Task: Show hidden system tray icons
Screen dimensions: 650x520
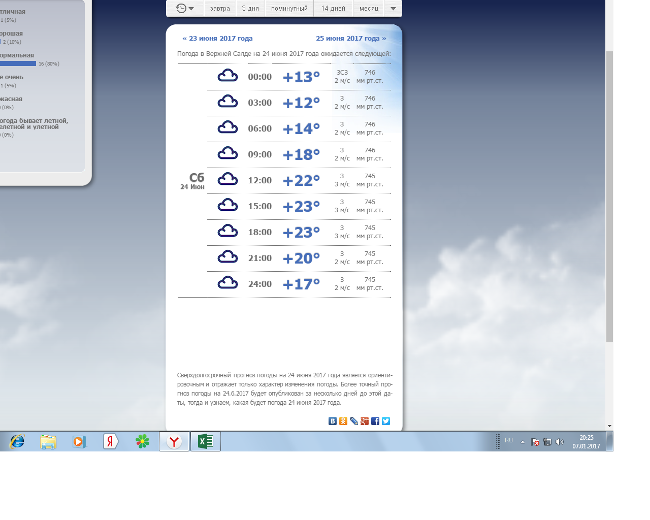Action: [523, 442]
